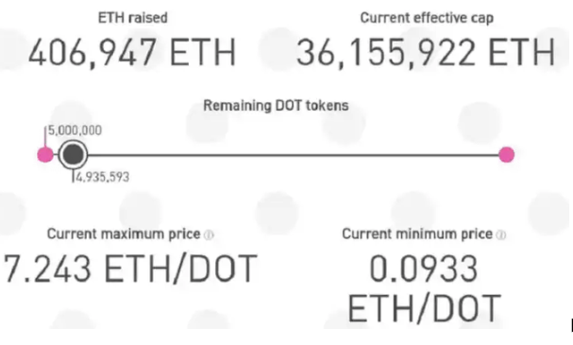This screenshot has width=573, height=345.
Task: Select the dark slider handle on token line
Action: pos(73,154)
